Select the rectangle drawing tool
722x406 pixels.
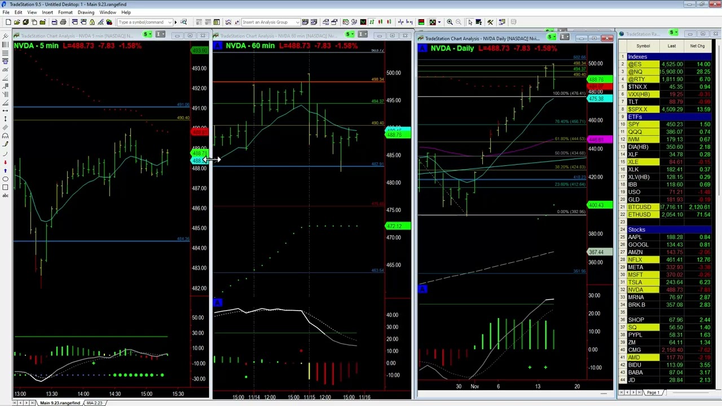[5, 187]
